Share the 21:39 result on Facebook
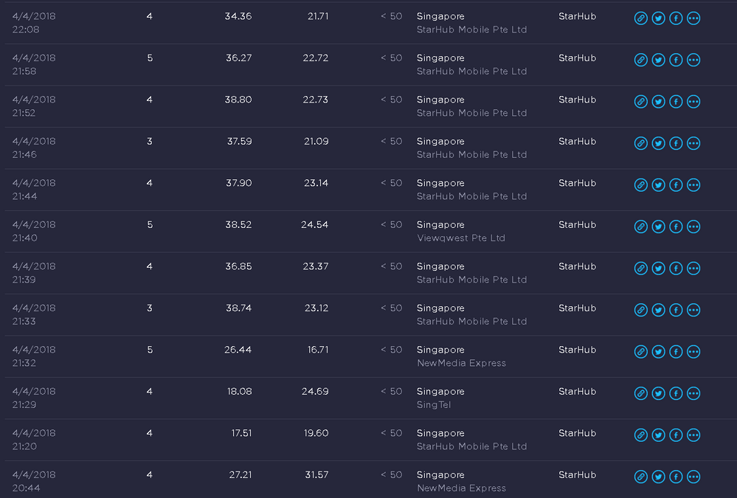Screen dimensions: 737x498 pyautogui.click(x=676, y=269)
